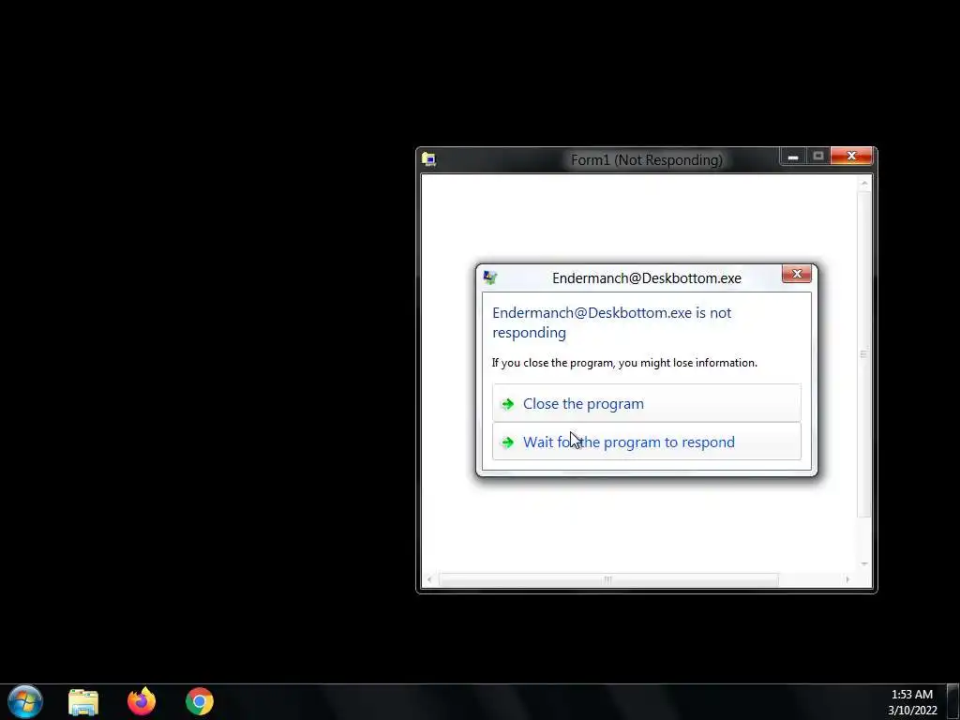Click the "Endermanch@Deskbottom.exe is not responding" heading
This screenshot has width=960, height=720.
611,322
